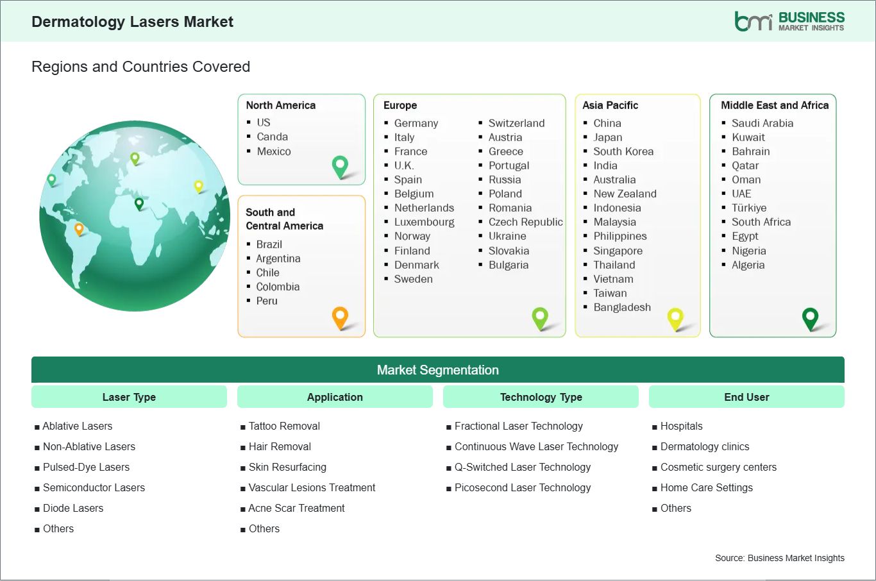The width and height of the screenshot is (876, 581).
Task: Click the Market Segmentation banner
Action: 438,369
